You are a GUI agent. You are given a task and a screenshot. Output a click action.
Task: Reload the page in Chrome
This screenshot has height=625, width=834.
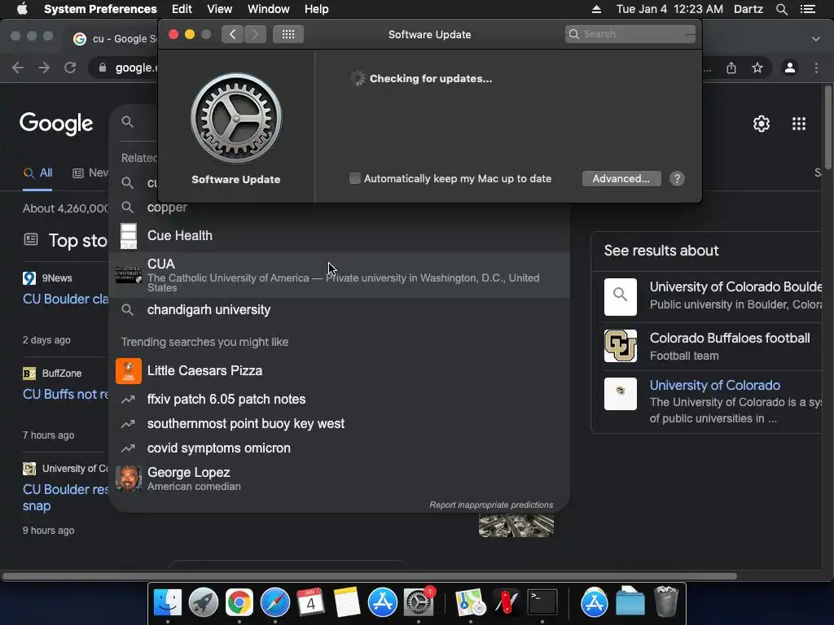70,68
